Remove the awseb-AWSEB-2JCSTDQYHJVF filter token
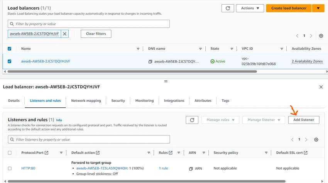This screenshot has height=183, width=328. click(65, 34)
